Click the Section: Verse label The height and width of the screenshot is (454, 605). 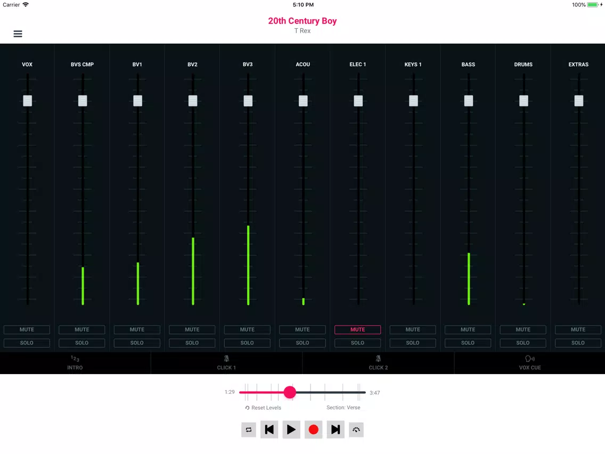click(x=344, y=408)
